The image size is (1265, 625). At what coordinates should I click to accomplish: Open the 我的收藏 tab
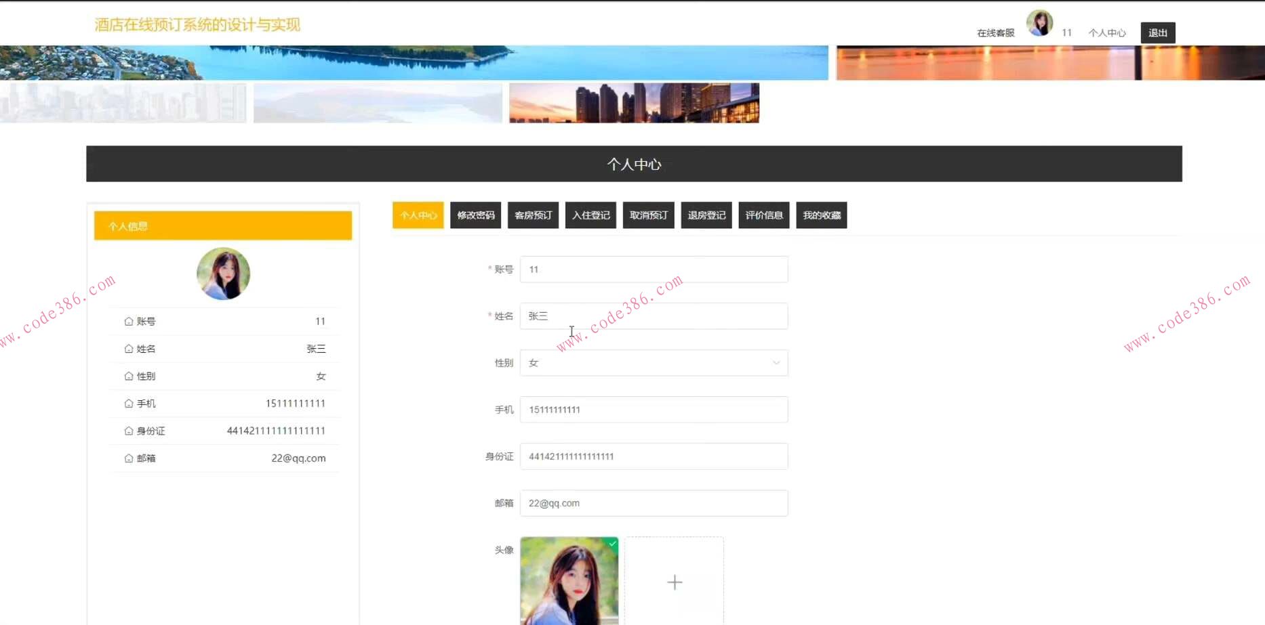[821, 215]
